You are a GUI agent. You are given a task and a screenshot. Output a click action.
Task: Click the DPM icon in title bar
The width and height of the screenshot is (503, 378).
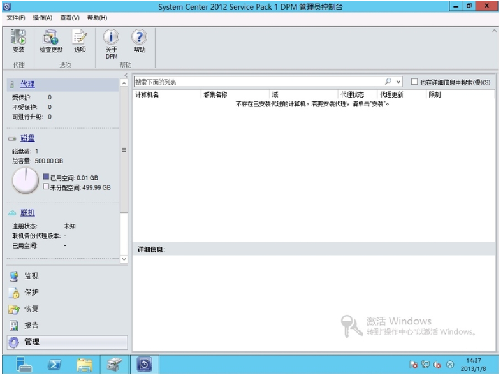[x=7, y=6]
